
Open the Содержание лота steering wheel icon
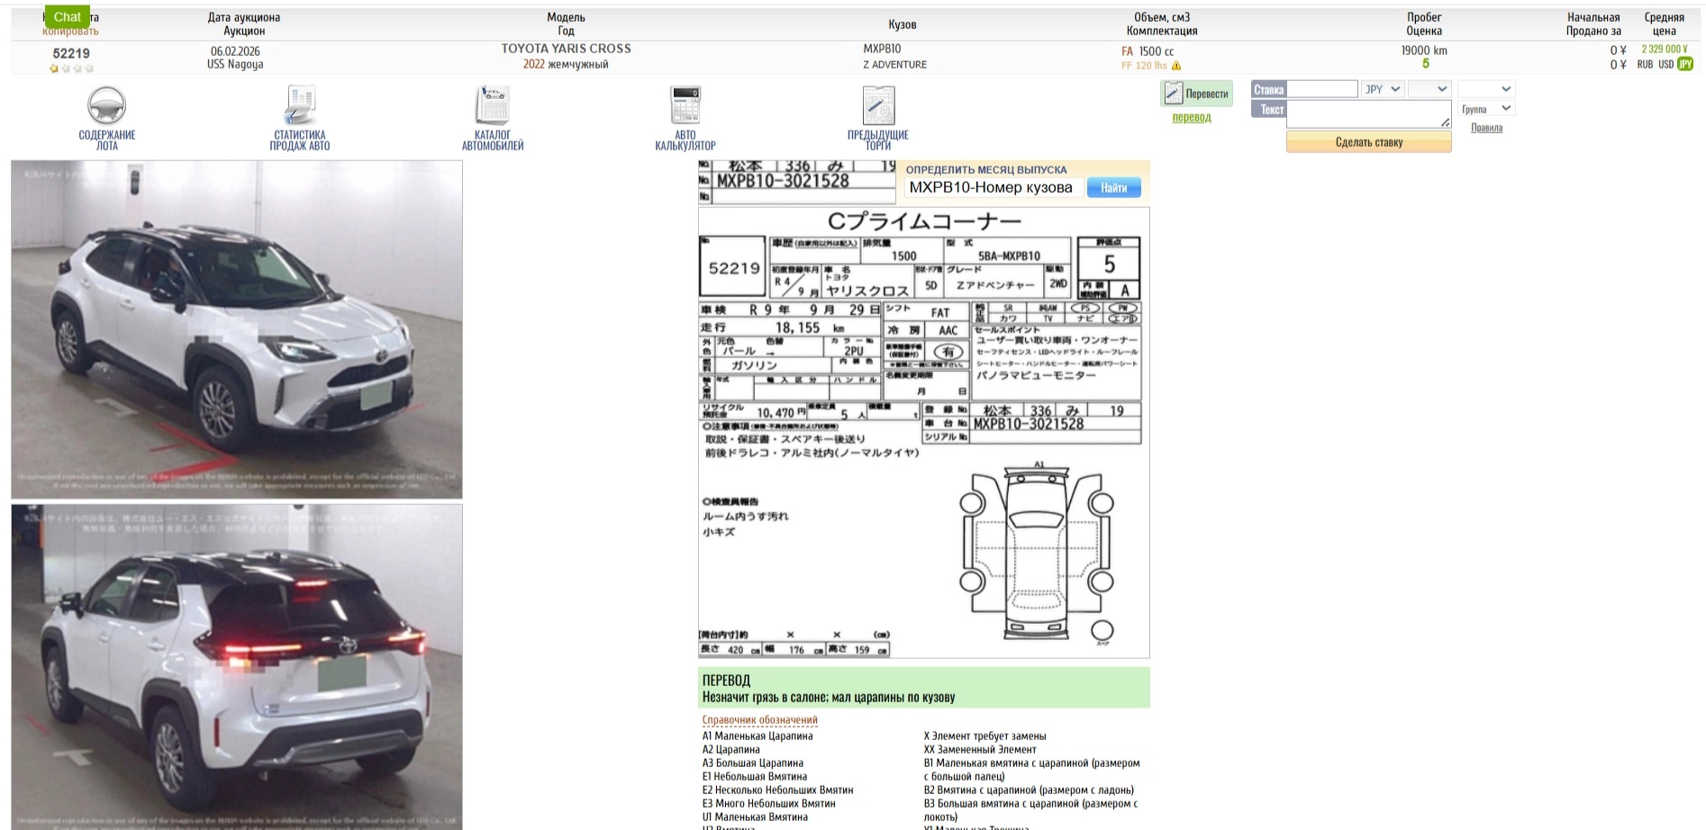(x=106, y=106)
